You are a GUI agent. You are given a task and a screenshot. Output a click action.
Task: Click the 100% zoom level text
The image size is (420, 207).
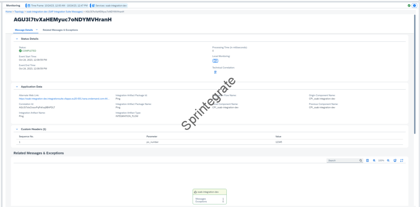(x=381, y=160)
